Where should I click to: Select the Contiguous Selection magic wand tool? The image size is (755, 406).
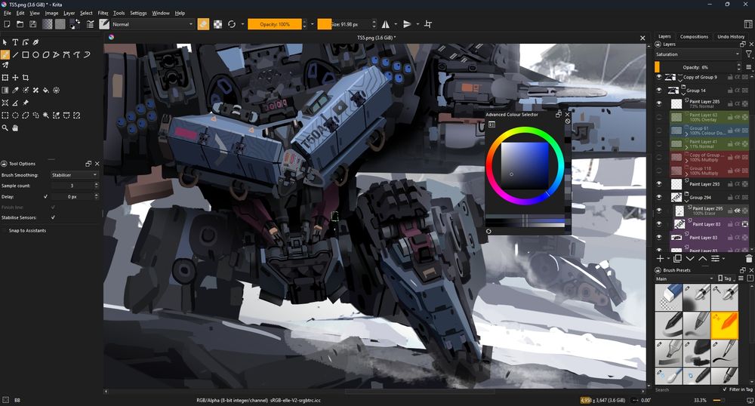[x=46, y=115]
